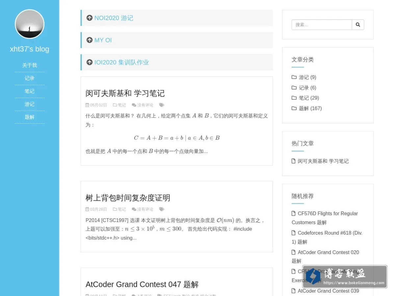The width and height of the screenshot is (395, 296).
Task: Click up-arrow icon beside NOI2020 游记
Action: pyautogui.click(x=90, y=18)
